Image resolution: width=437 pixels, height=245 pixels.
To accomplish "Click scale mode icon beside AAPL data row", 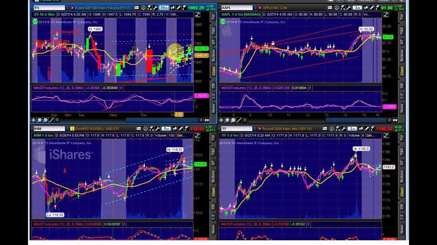I will pos(386,15).
